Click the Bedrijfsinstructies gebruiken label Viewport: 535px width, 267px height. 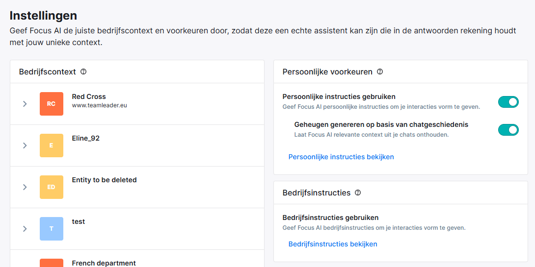coord(331,218)
